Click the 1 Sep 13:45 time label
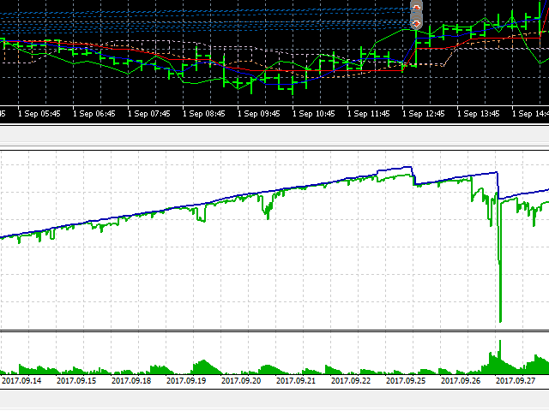549x411 pixels. click(x=480, y=113)
